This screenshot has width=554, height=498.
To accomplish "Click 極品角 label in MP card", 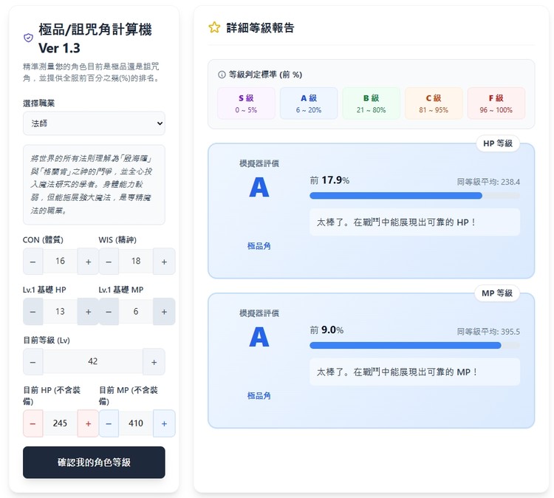I will tap(259, 396).
